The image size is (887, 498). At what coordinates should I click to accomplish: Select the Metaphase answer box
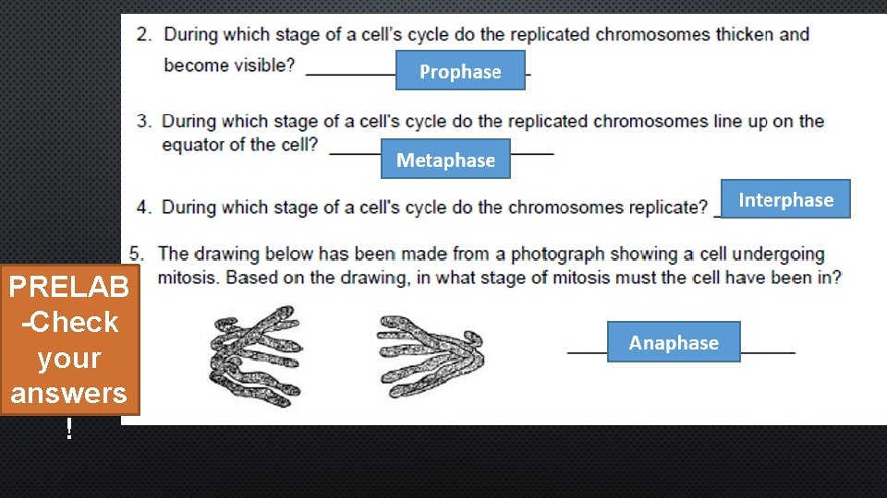click(445, 160)
